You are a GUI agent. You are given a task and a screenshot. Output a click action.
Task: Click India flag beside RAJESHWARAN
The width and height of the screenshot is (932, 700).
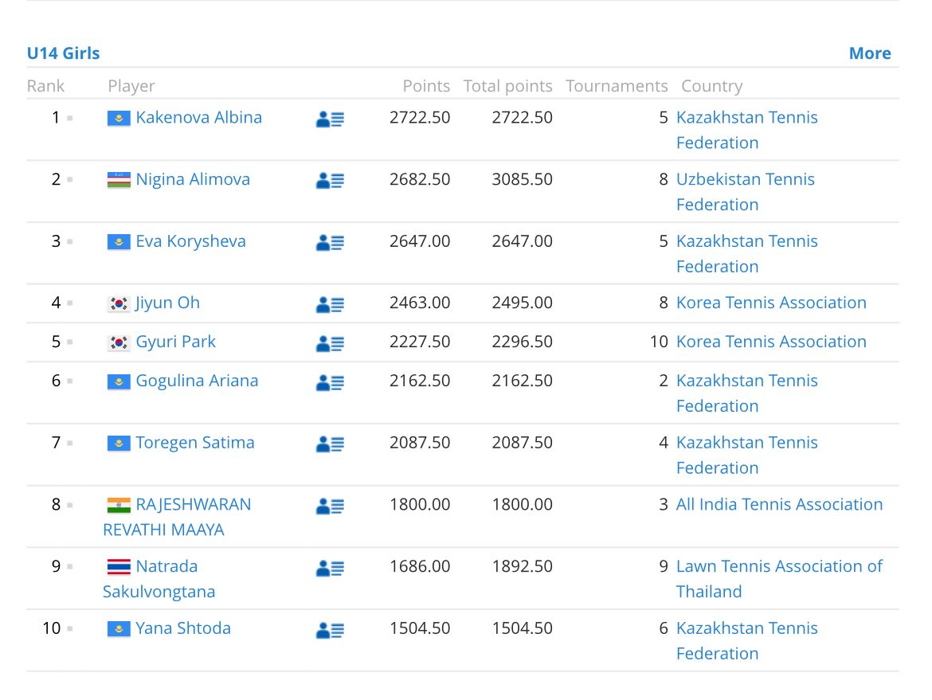(x=119, y=505)
